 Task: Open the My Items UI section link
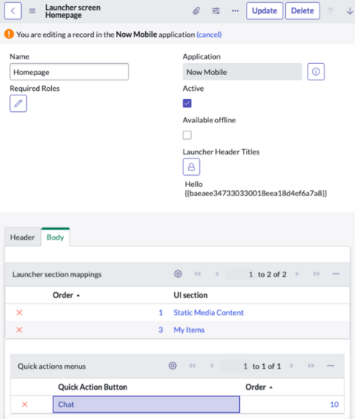189,330
